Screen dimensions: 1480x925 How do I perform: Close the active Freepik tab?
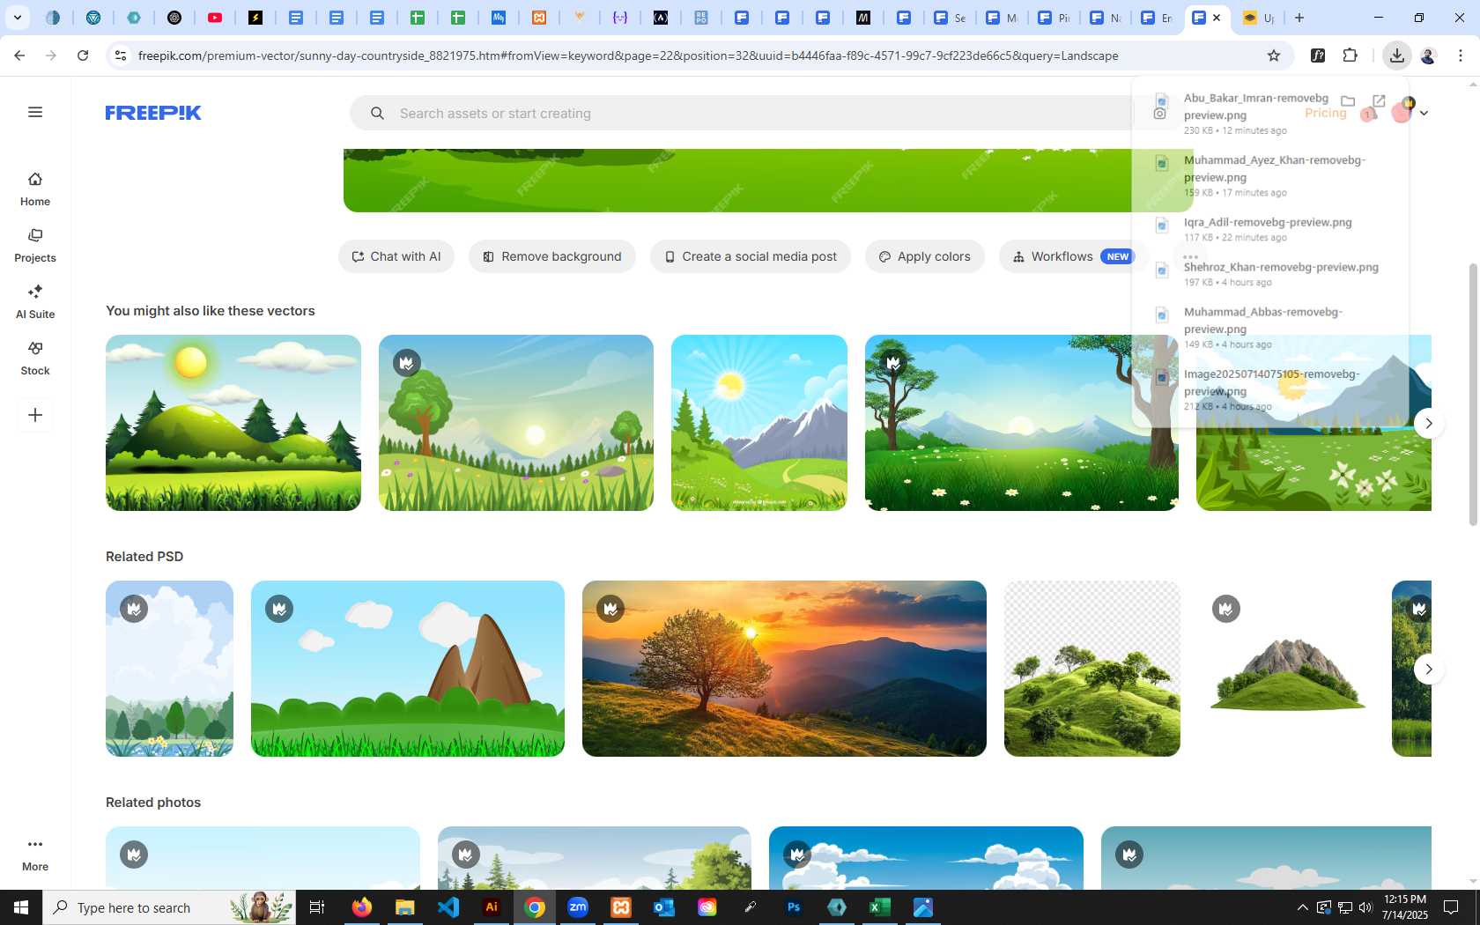pos(1217,18)
